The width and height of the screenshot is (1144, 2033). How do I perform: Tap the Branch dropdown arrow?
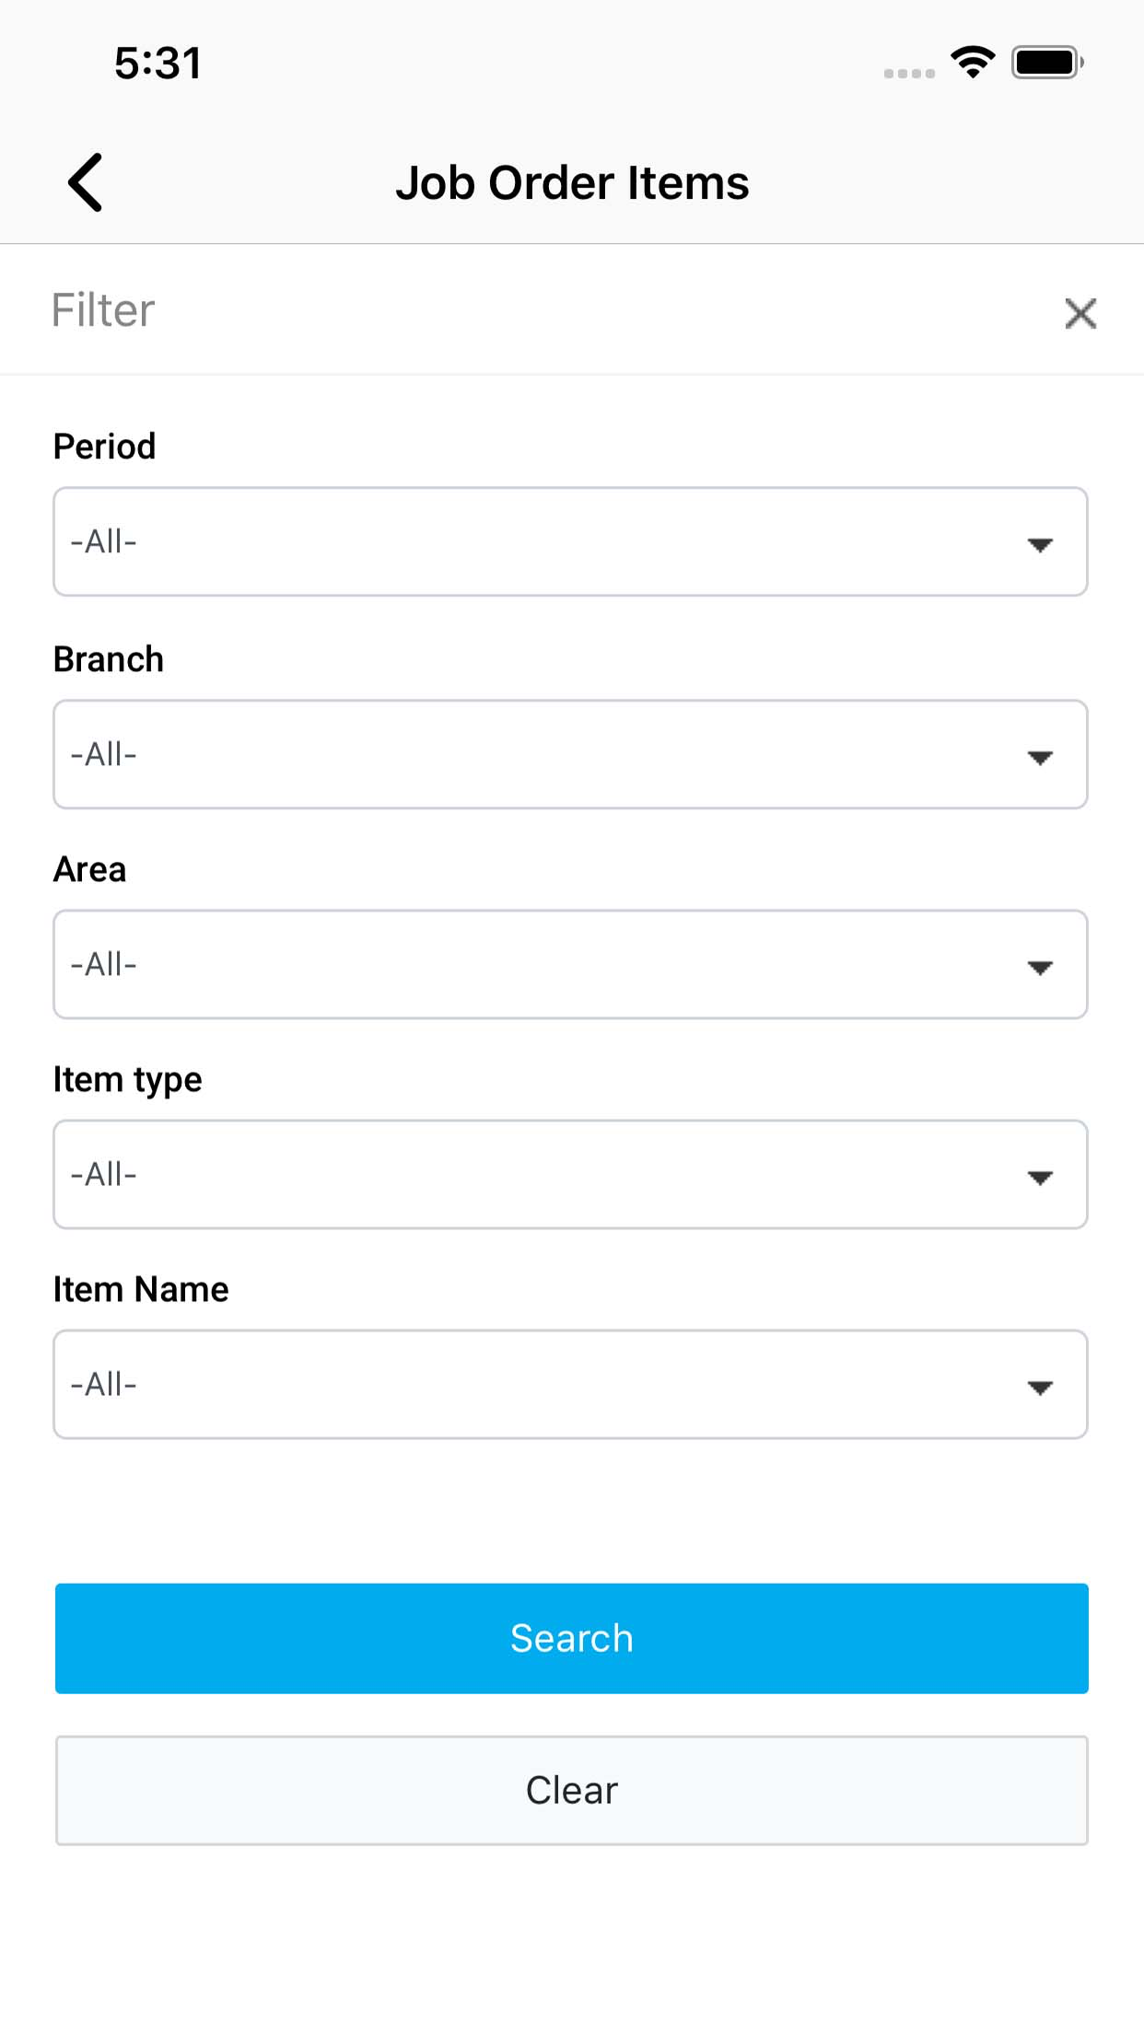tap(1040, 757)
